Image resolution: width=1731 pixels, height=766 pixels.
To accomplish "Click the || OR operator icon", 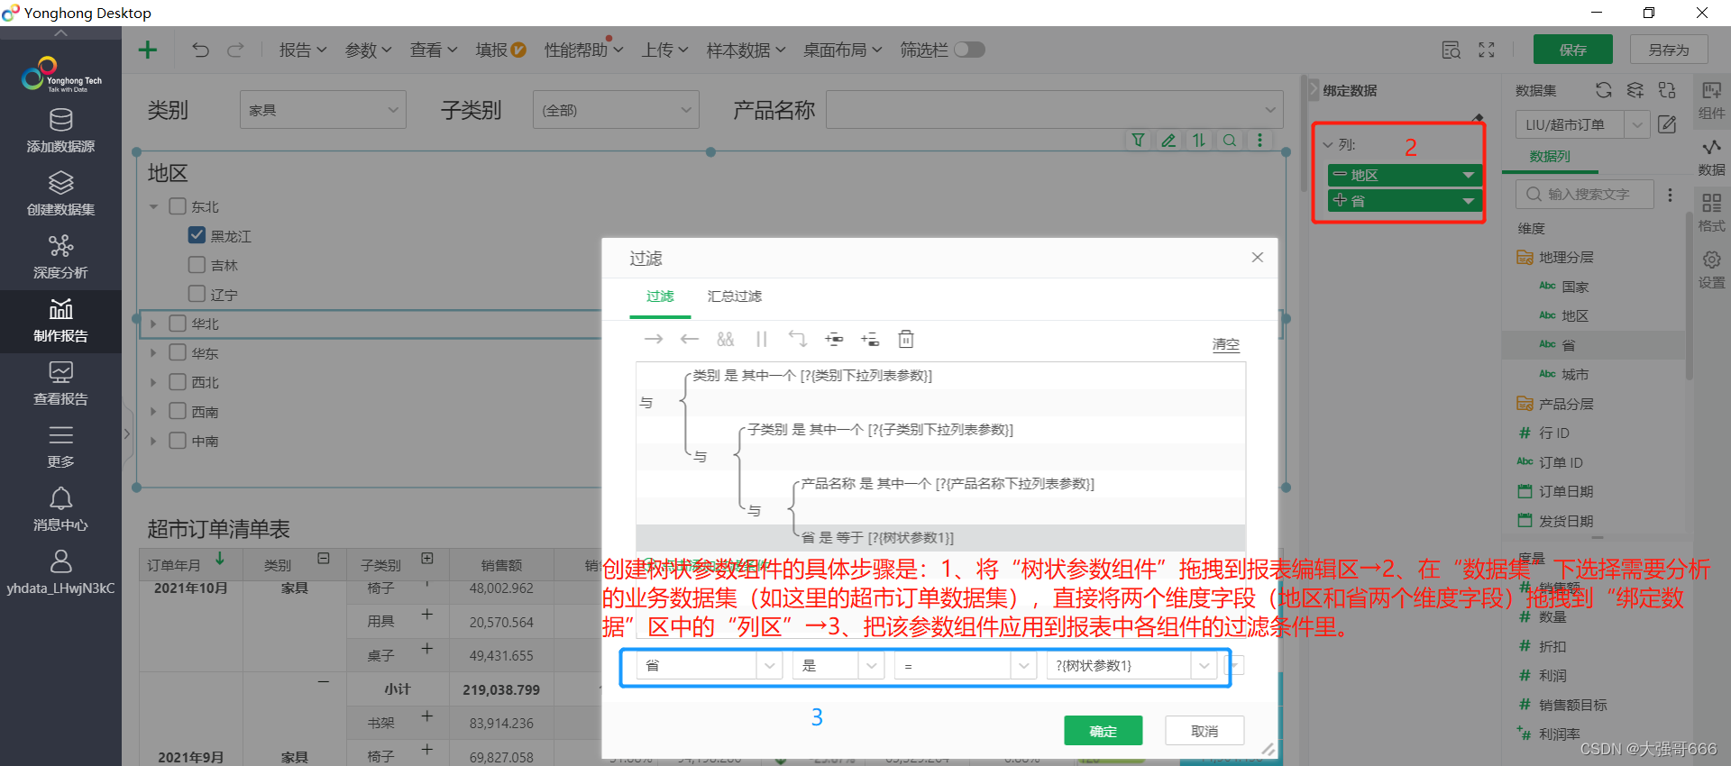I will point(762,339).
